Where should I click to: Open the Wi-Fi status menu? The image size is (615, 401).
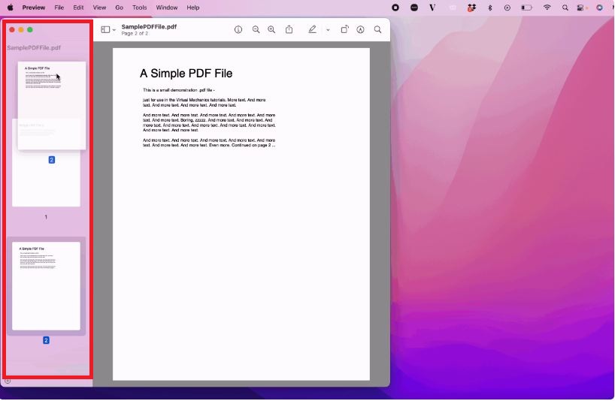point(547,8)
